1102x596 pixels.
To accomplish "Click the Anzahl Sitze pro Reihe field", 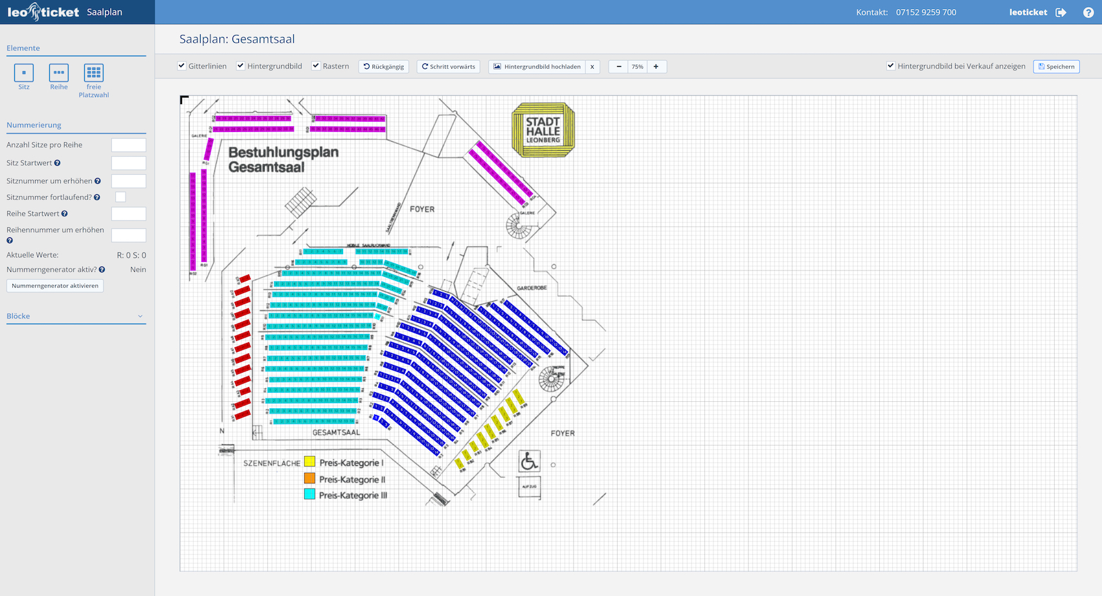I will 128,145.
